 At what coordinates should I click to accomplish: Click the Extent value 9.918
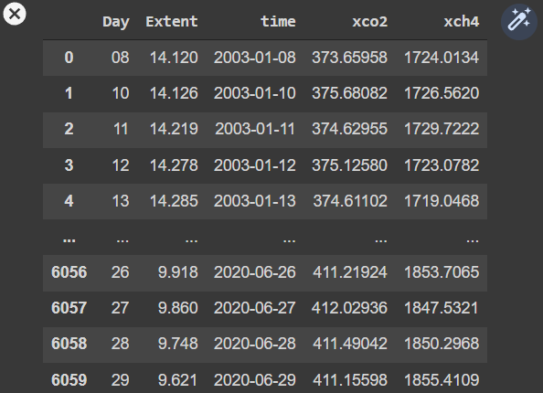point(178,272)
